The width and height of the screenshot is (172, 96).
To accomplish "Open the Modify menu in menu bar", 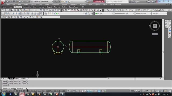I will click(x=64, y=4).
